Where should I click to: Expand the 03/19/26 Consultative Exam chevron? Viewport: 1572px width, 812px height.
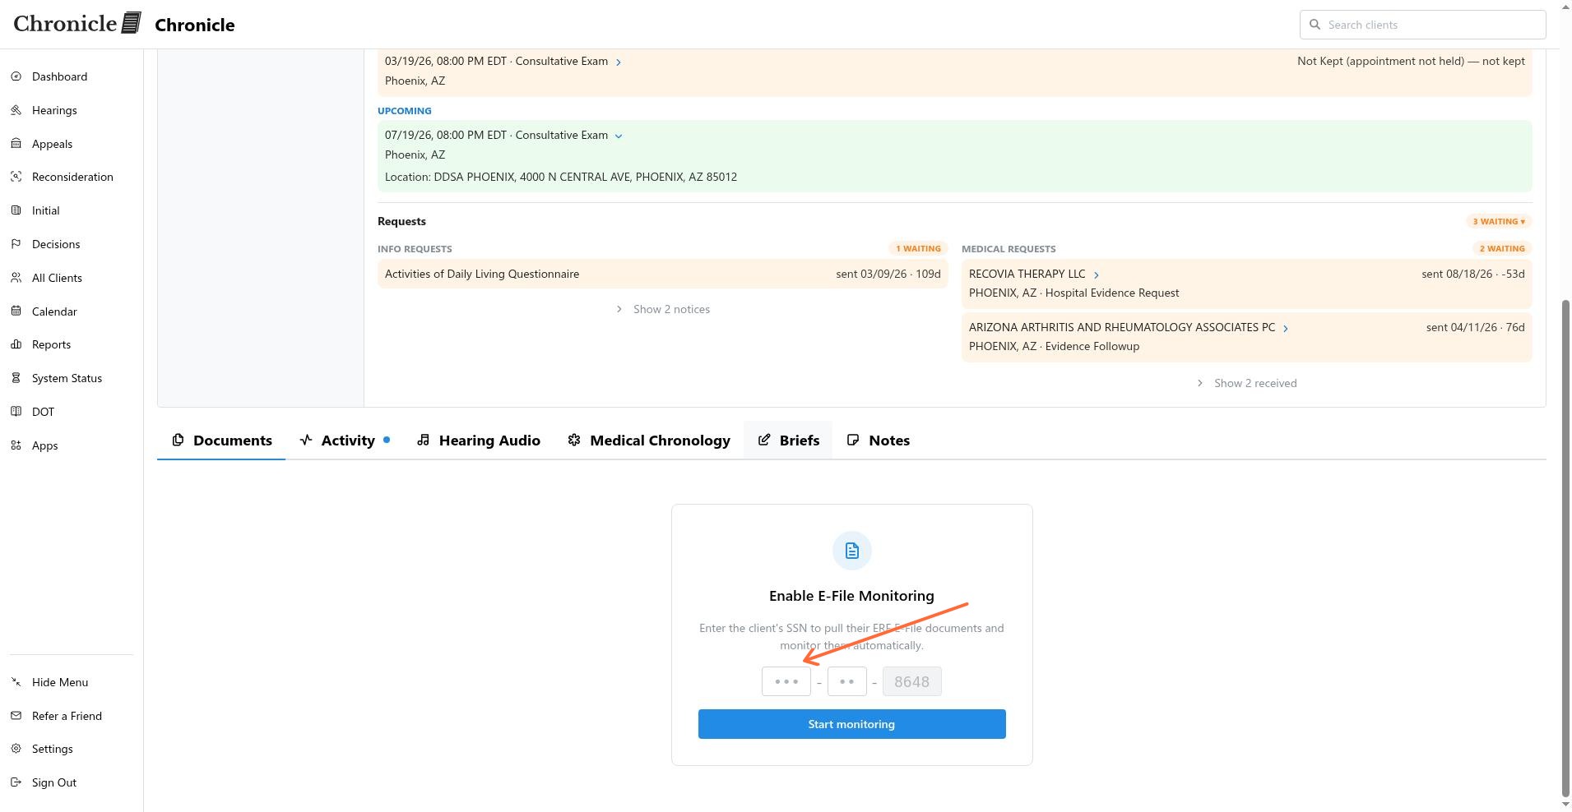[x=619, y=62]
